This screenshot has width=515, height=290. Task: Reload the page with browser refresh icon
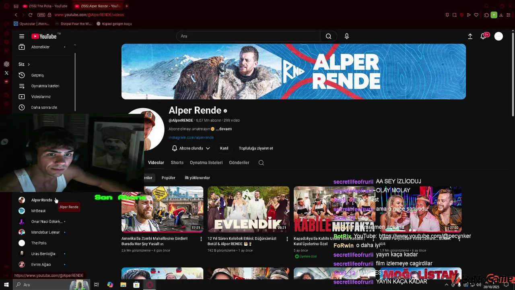30,15
